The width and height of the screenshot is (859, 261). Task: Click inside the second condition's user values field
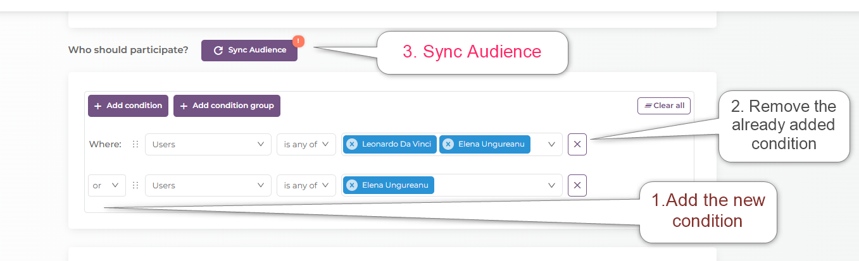487,185
